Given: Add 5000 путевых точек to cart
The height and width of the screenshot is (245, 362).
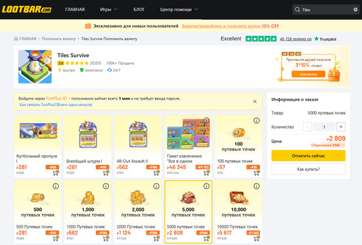Looking at the screenshot, I should coord(206,238).
